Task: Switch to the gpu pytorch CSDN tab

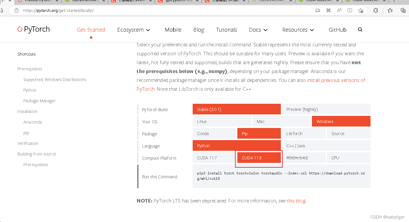Action: coord(179,1)
